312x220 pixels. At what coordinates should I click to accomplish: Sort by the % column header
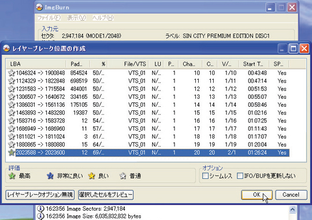coord(99,64)
